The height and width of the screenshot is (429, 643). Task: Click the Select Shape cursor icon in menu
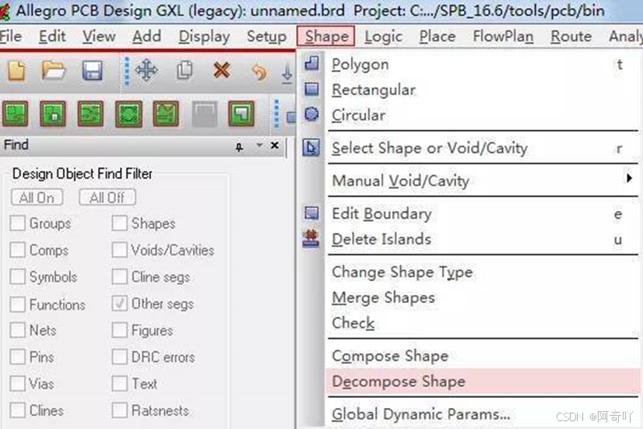[x=311, y=148]
